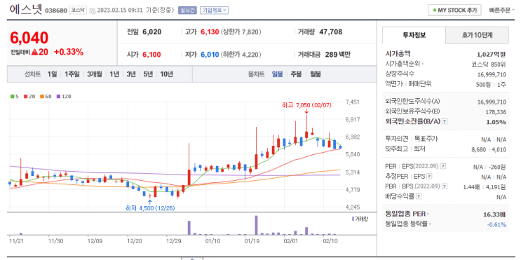The height and width of the screenshot is (260, 521).
Task: Click the 저가 value 6,010
Action: (210, 55)
